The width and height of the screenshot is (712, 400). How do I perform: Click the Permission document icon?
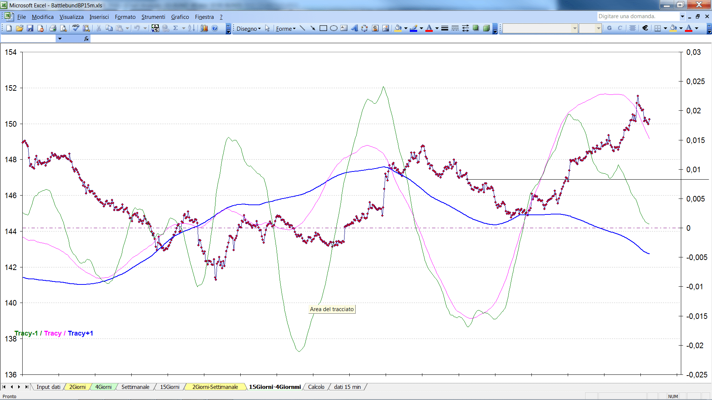tap(40, 28)
